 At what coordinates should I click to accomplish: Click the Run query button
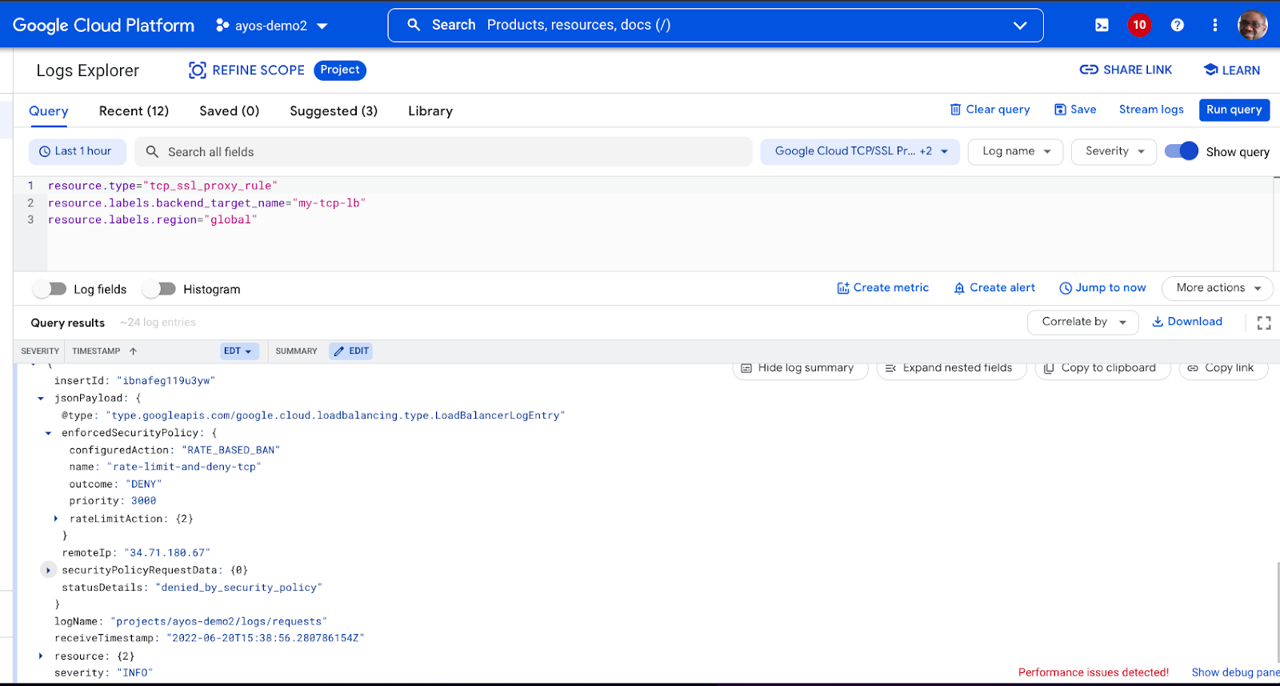(x=1234, y=110)
